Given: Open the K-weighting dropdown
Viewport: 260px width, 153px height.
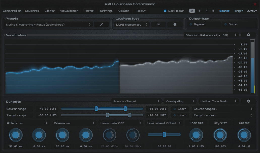Looking at the screenshot, I should click(x=180, y=101).
